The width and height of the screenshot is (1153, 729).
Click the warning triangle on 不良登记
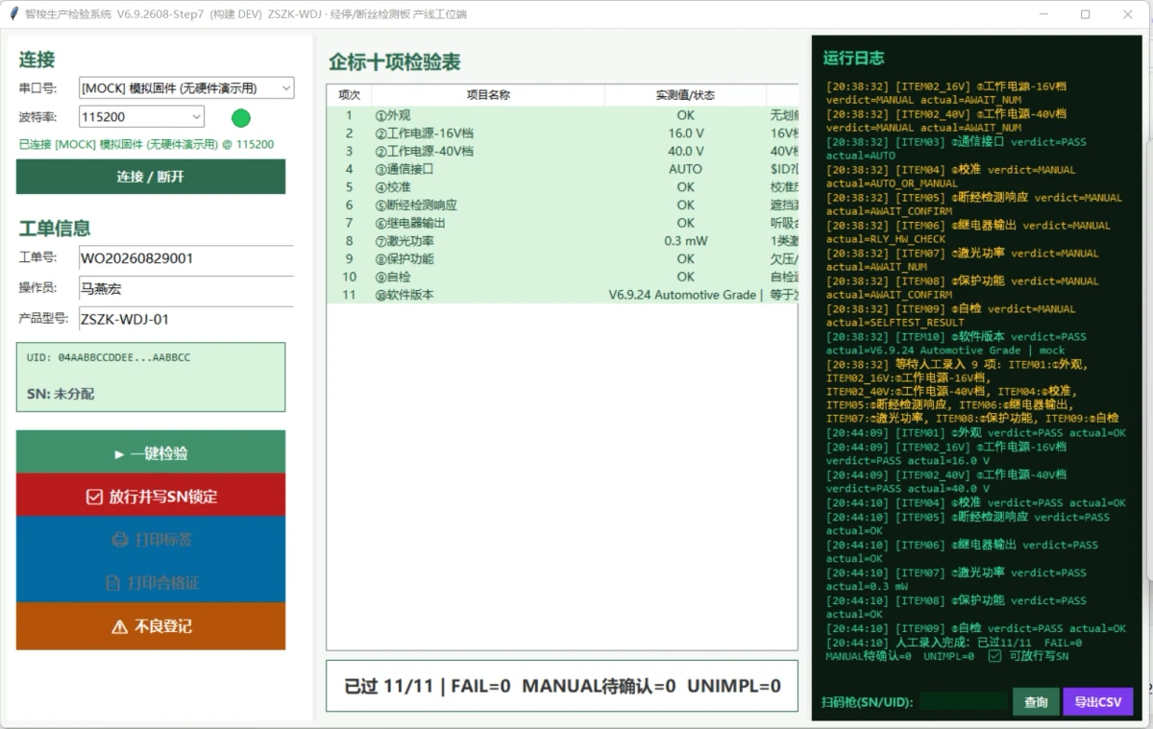119,626
